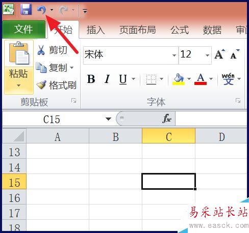Viewport: 249px width, 233px height.
Task: Open underline style dropdown arrow
Action: coord(134,79)
